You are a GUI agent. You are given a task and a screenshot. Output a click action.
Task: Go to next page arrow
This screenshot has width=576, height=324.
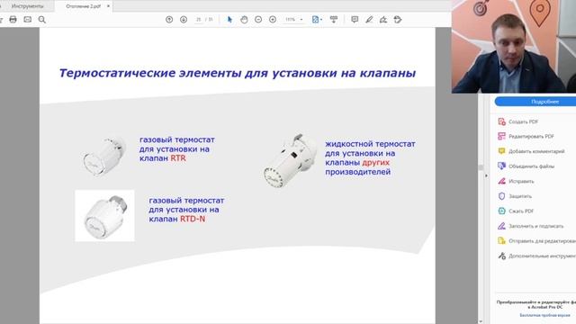point(184,20)
